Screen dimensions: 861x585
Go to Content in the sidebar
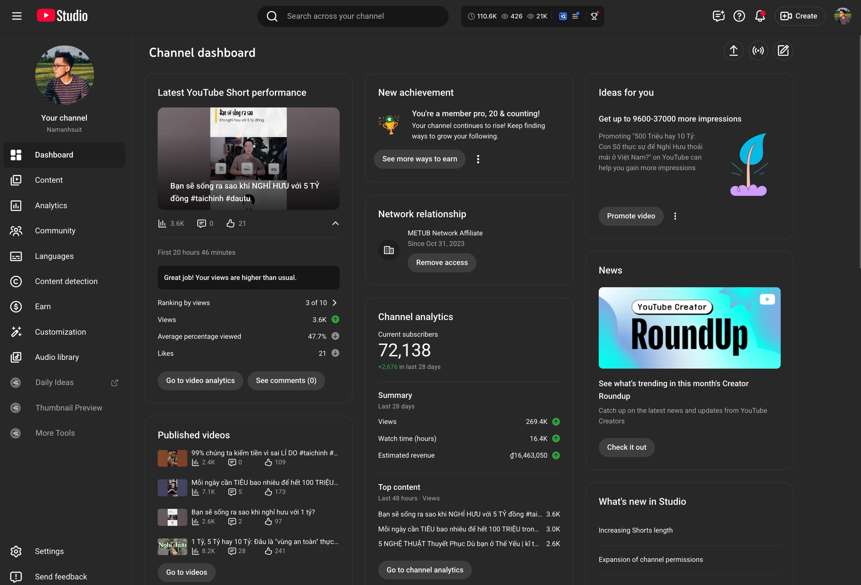65,180
